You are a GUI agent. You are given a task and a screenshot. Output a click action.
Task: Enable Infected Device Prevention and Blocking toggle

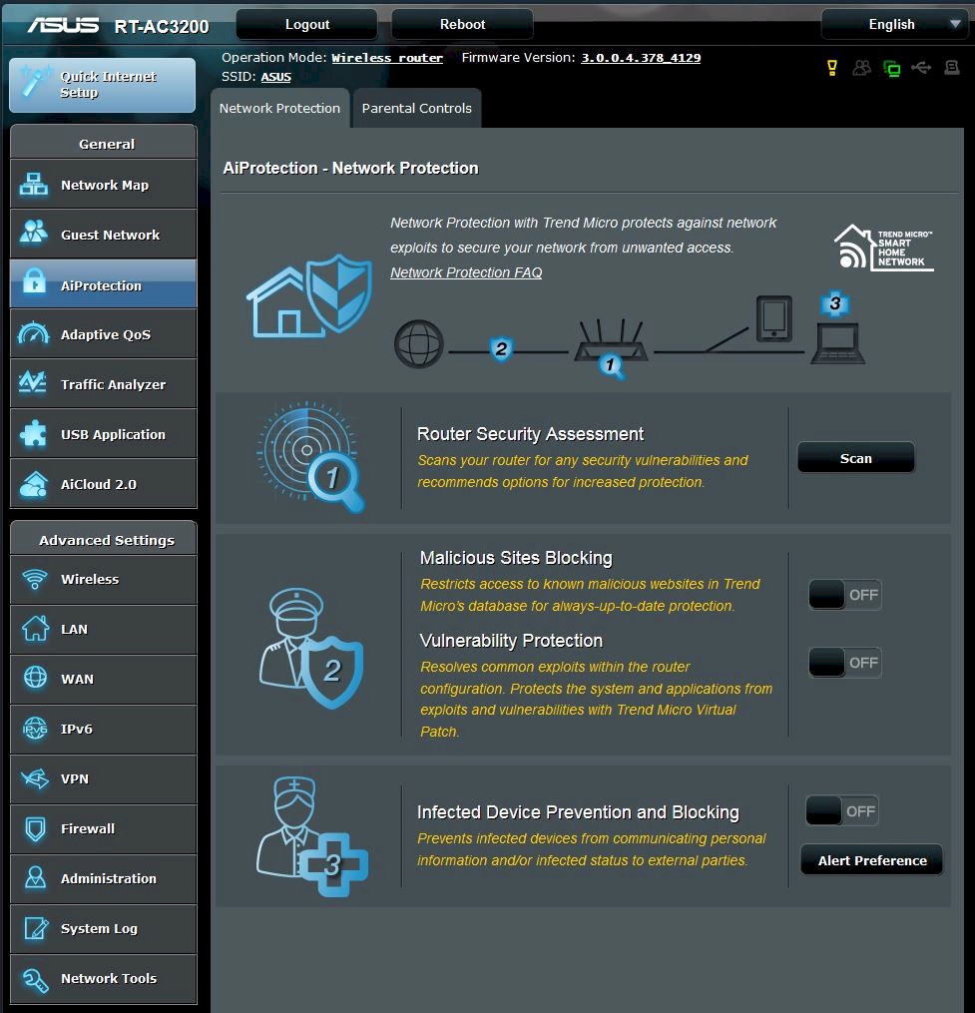tap(842, 810)
